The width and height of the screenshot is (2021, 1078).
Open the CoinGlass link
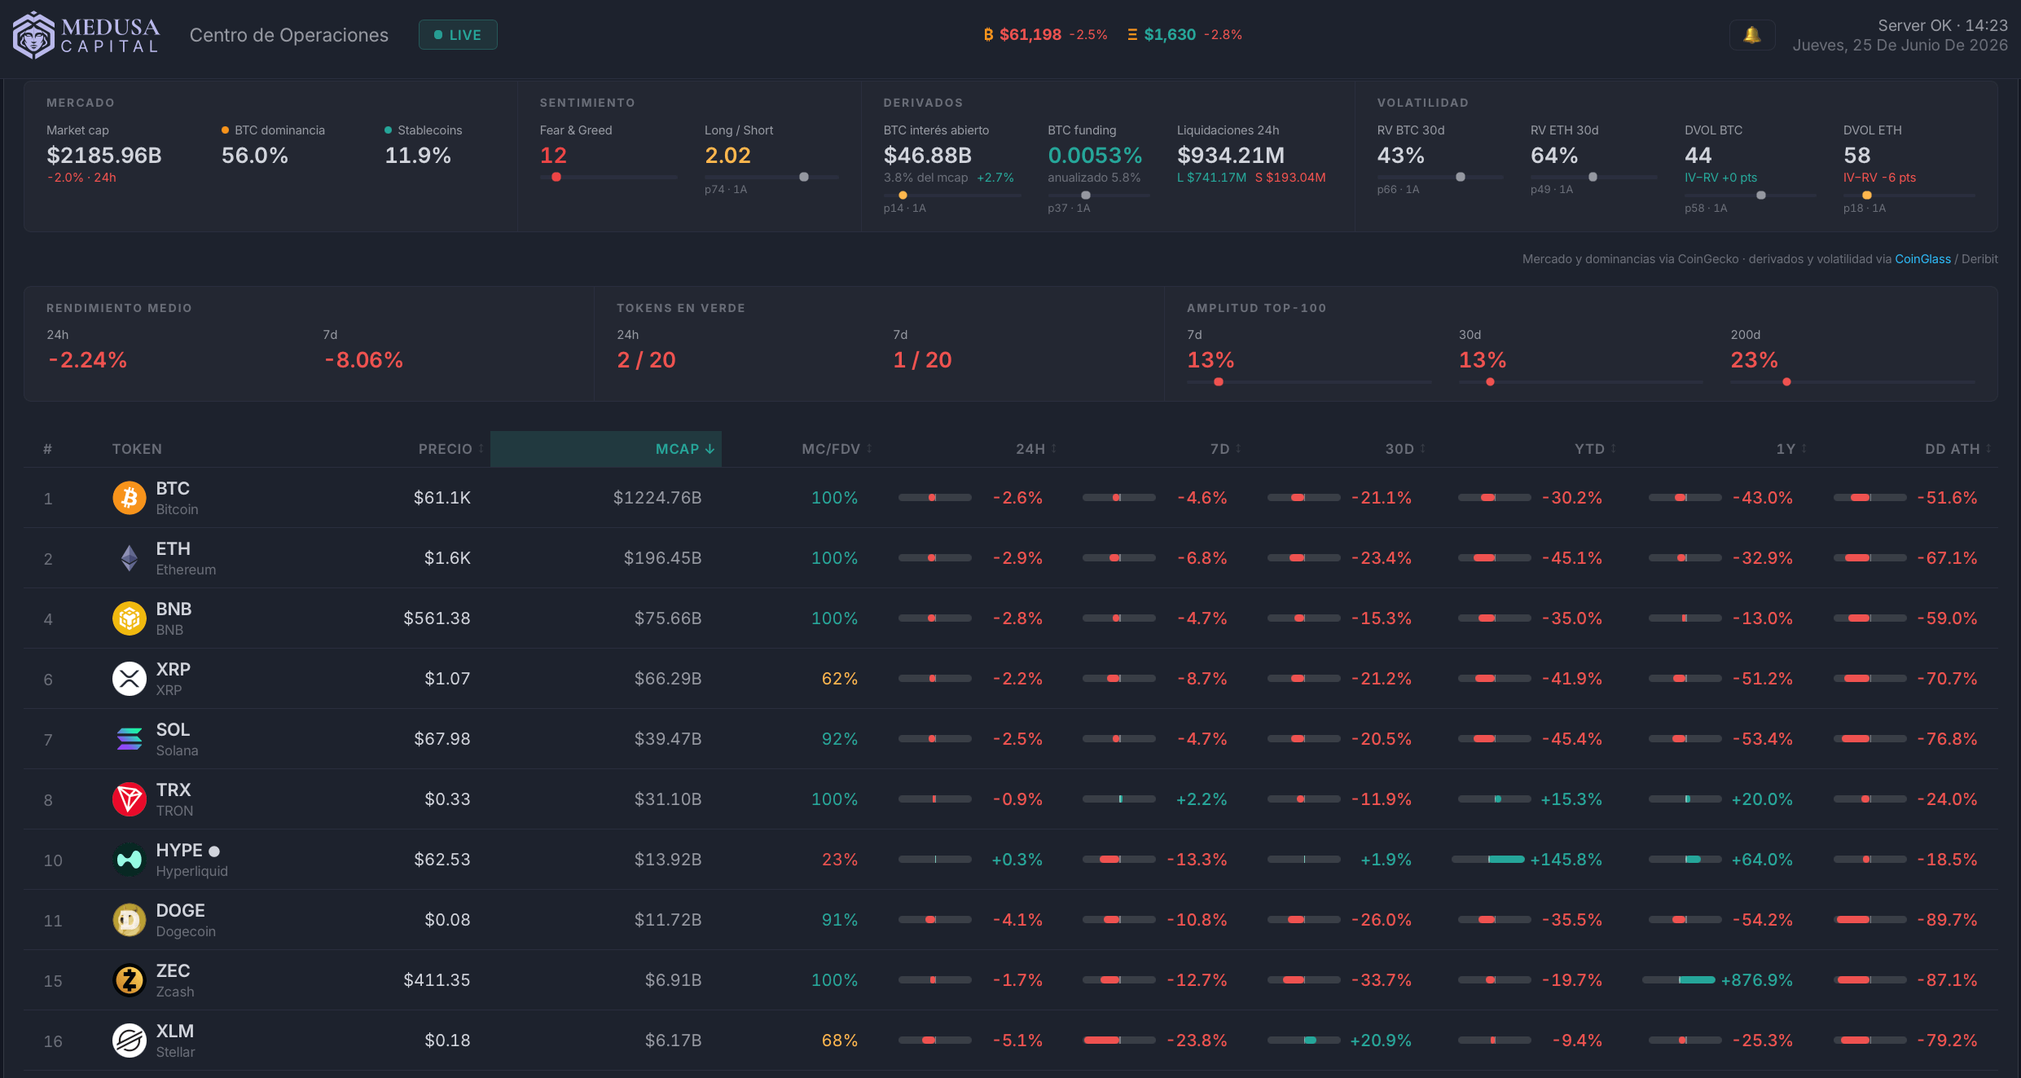click(x=1922, y=259)
